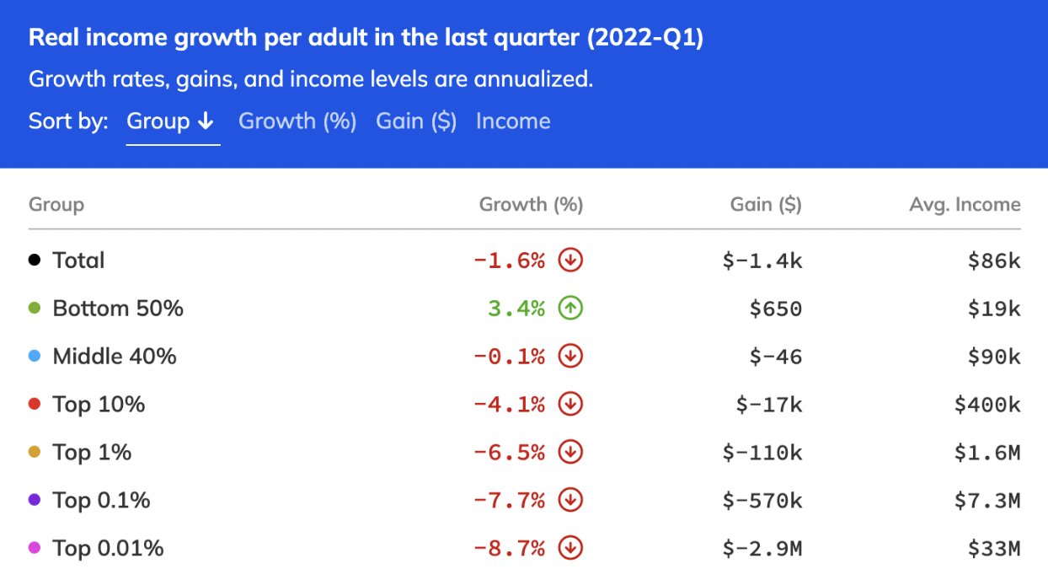Click the Growth (%) column header in the table

(531, 205)
